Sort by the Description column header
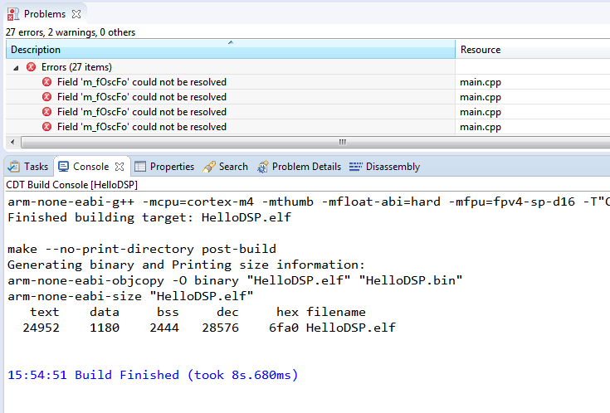Viewport: 610px width, 413px height. pos(36,50)
